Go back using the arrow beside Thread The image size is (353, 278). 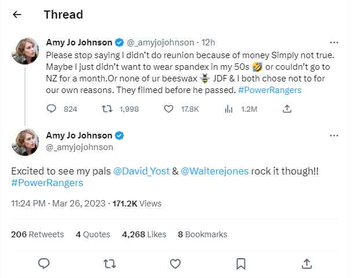tap(17, 15)
